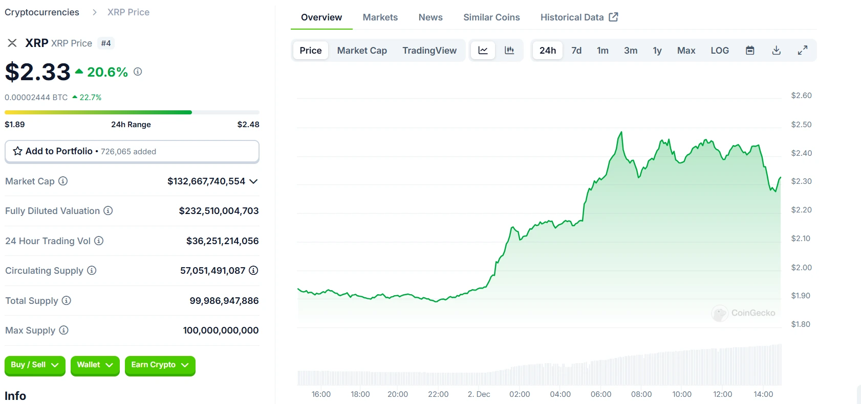The width and height of the screenshot is (861, 404).
Task: Click the $2.48 range high value
Action: tap(248, 124)
